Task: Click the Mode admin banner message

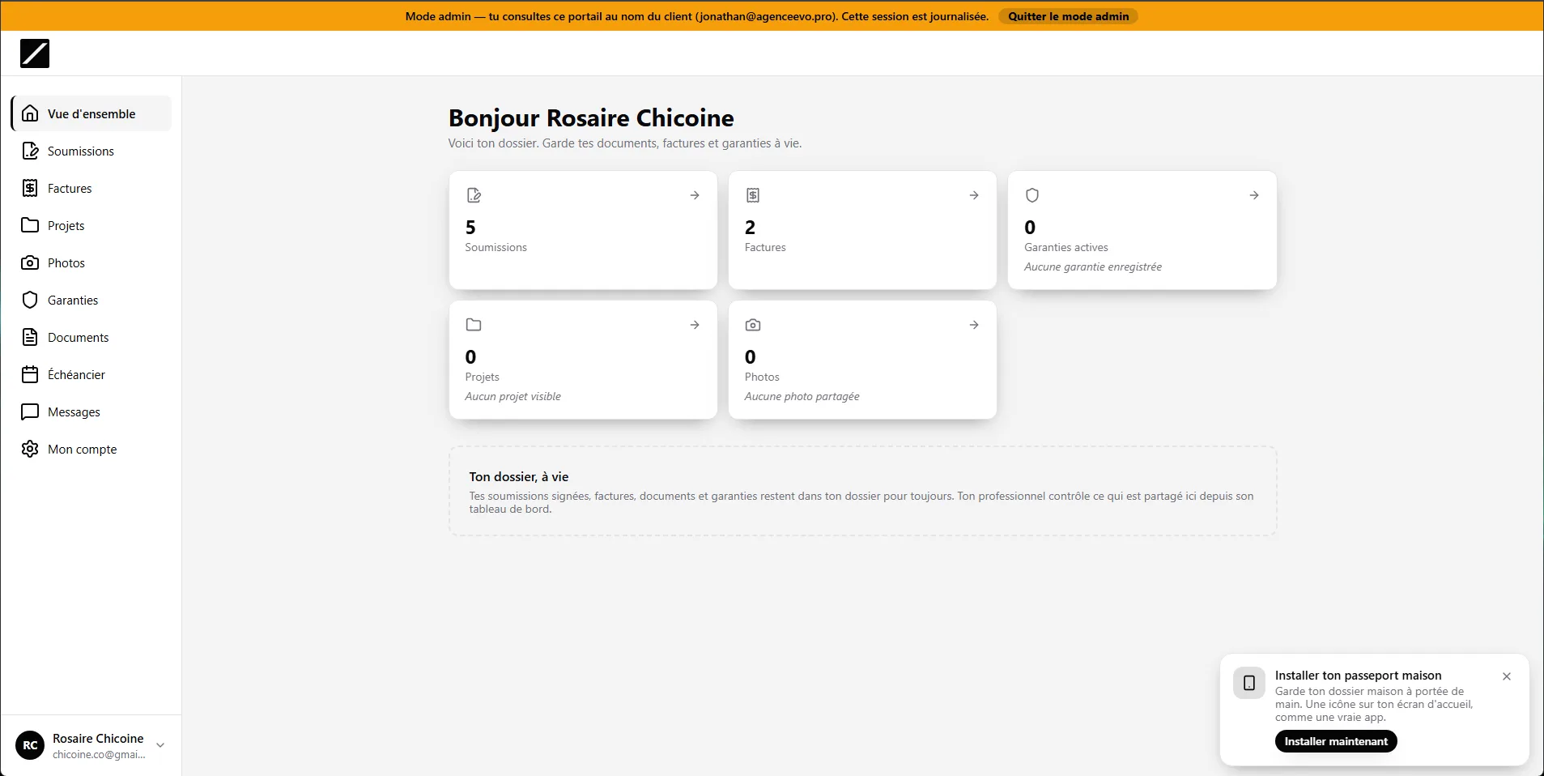Action: click(696, 16)
